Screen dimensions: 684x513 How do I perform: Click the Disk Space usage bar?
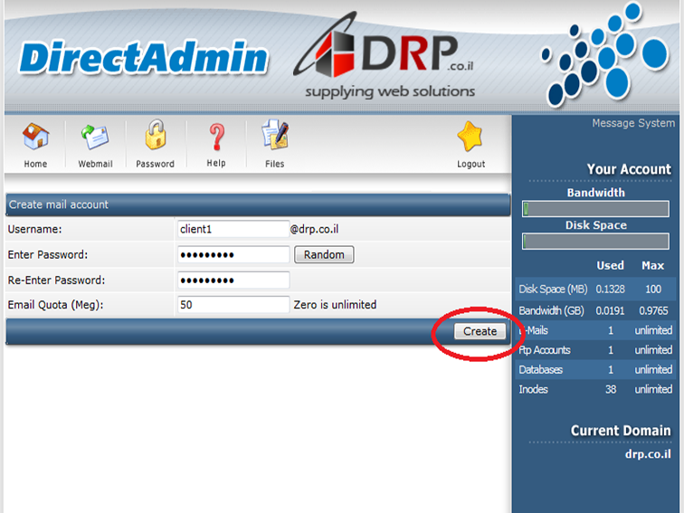[595, 242]
